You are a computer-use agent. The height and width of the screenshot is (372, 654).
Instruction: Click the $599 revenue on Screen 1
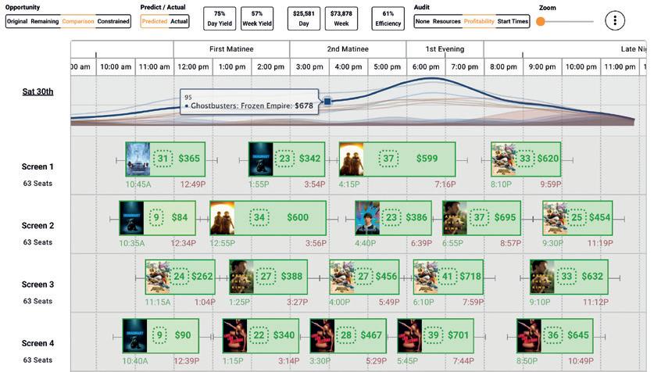pyautogui.click(x=427, y=159)
